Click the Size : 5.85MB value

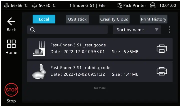pos(125,52)
